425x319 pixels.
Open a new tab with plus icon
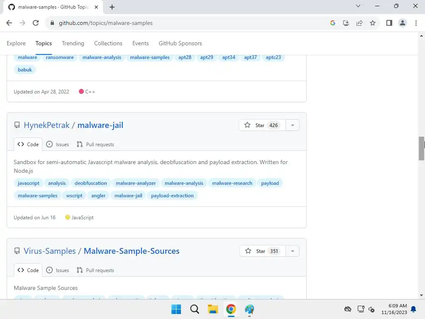click(112, 7)
